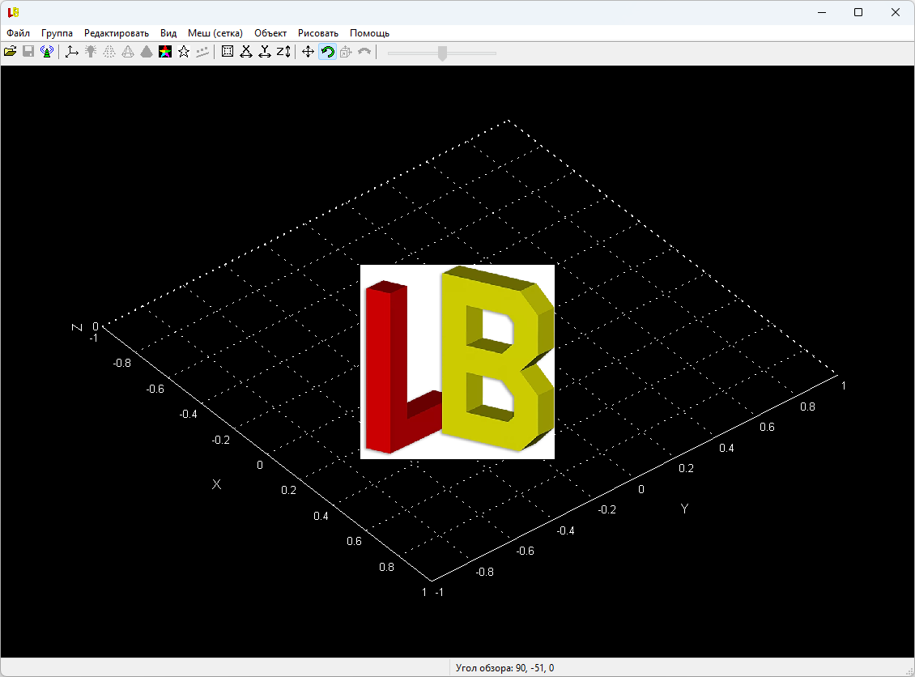Select the Z axis view icon

click(283, 52)
